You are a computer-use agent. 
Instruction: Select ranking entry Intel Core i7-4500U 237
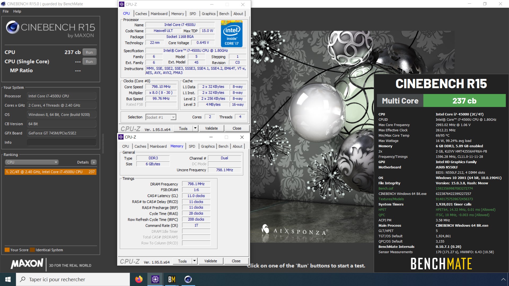50,172
